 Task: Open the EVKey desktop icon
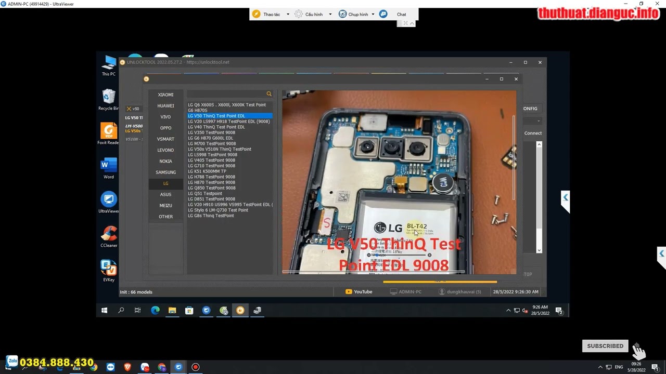point(109,271)
